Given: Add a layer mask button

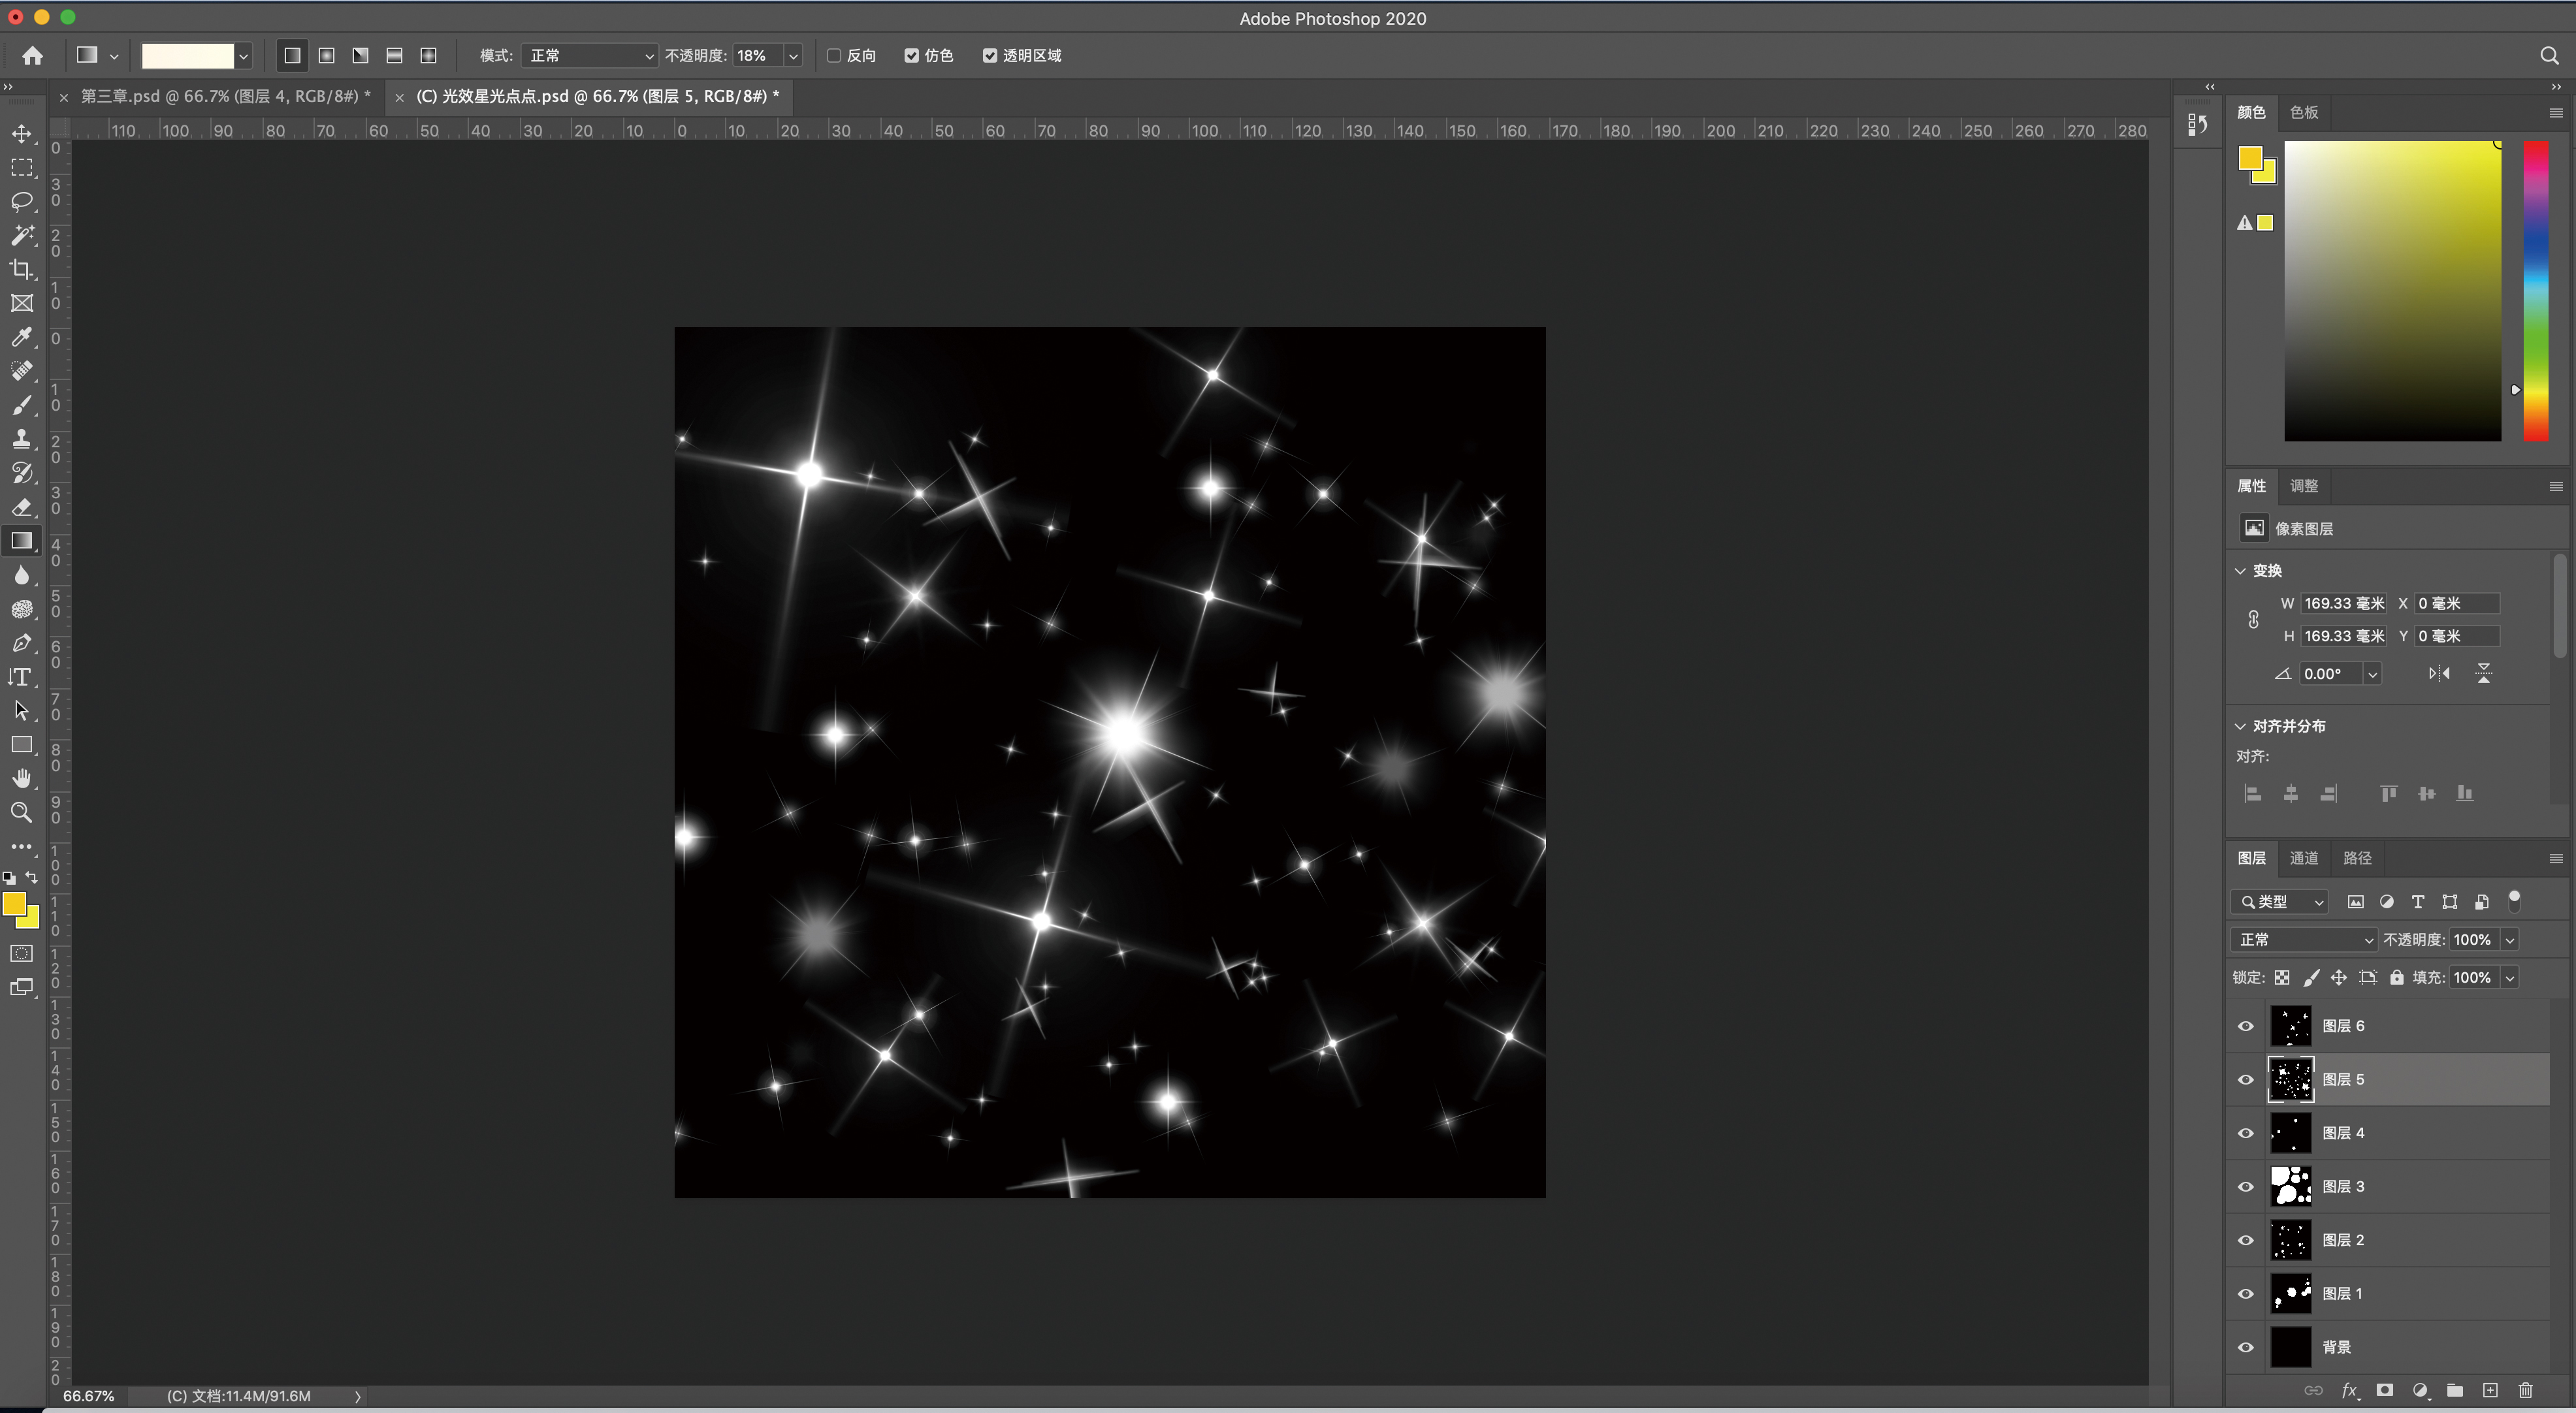Looking at the screenshot, I should pyautogui.click(x=2385, y=1390).
